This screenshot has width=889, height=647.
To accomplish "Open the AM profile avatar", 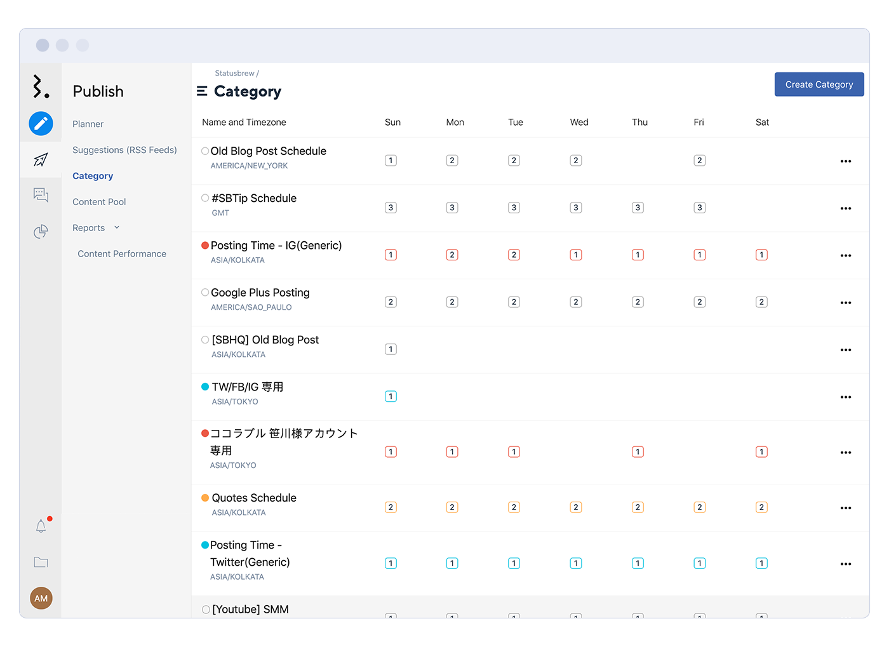I will [x=41, y=597].
